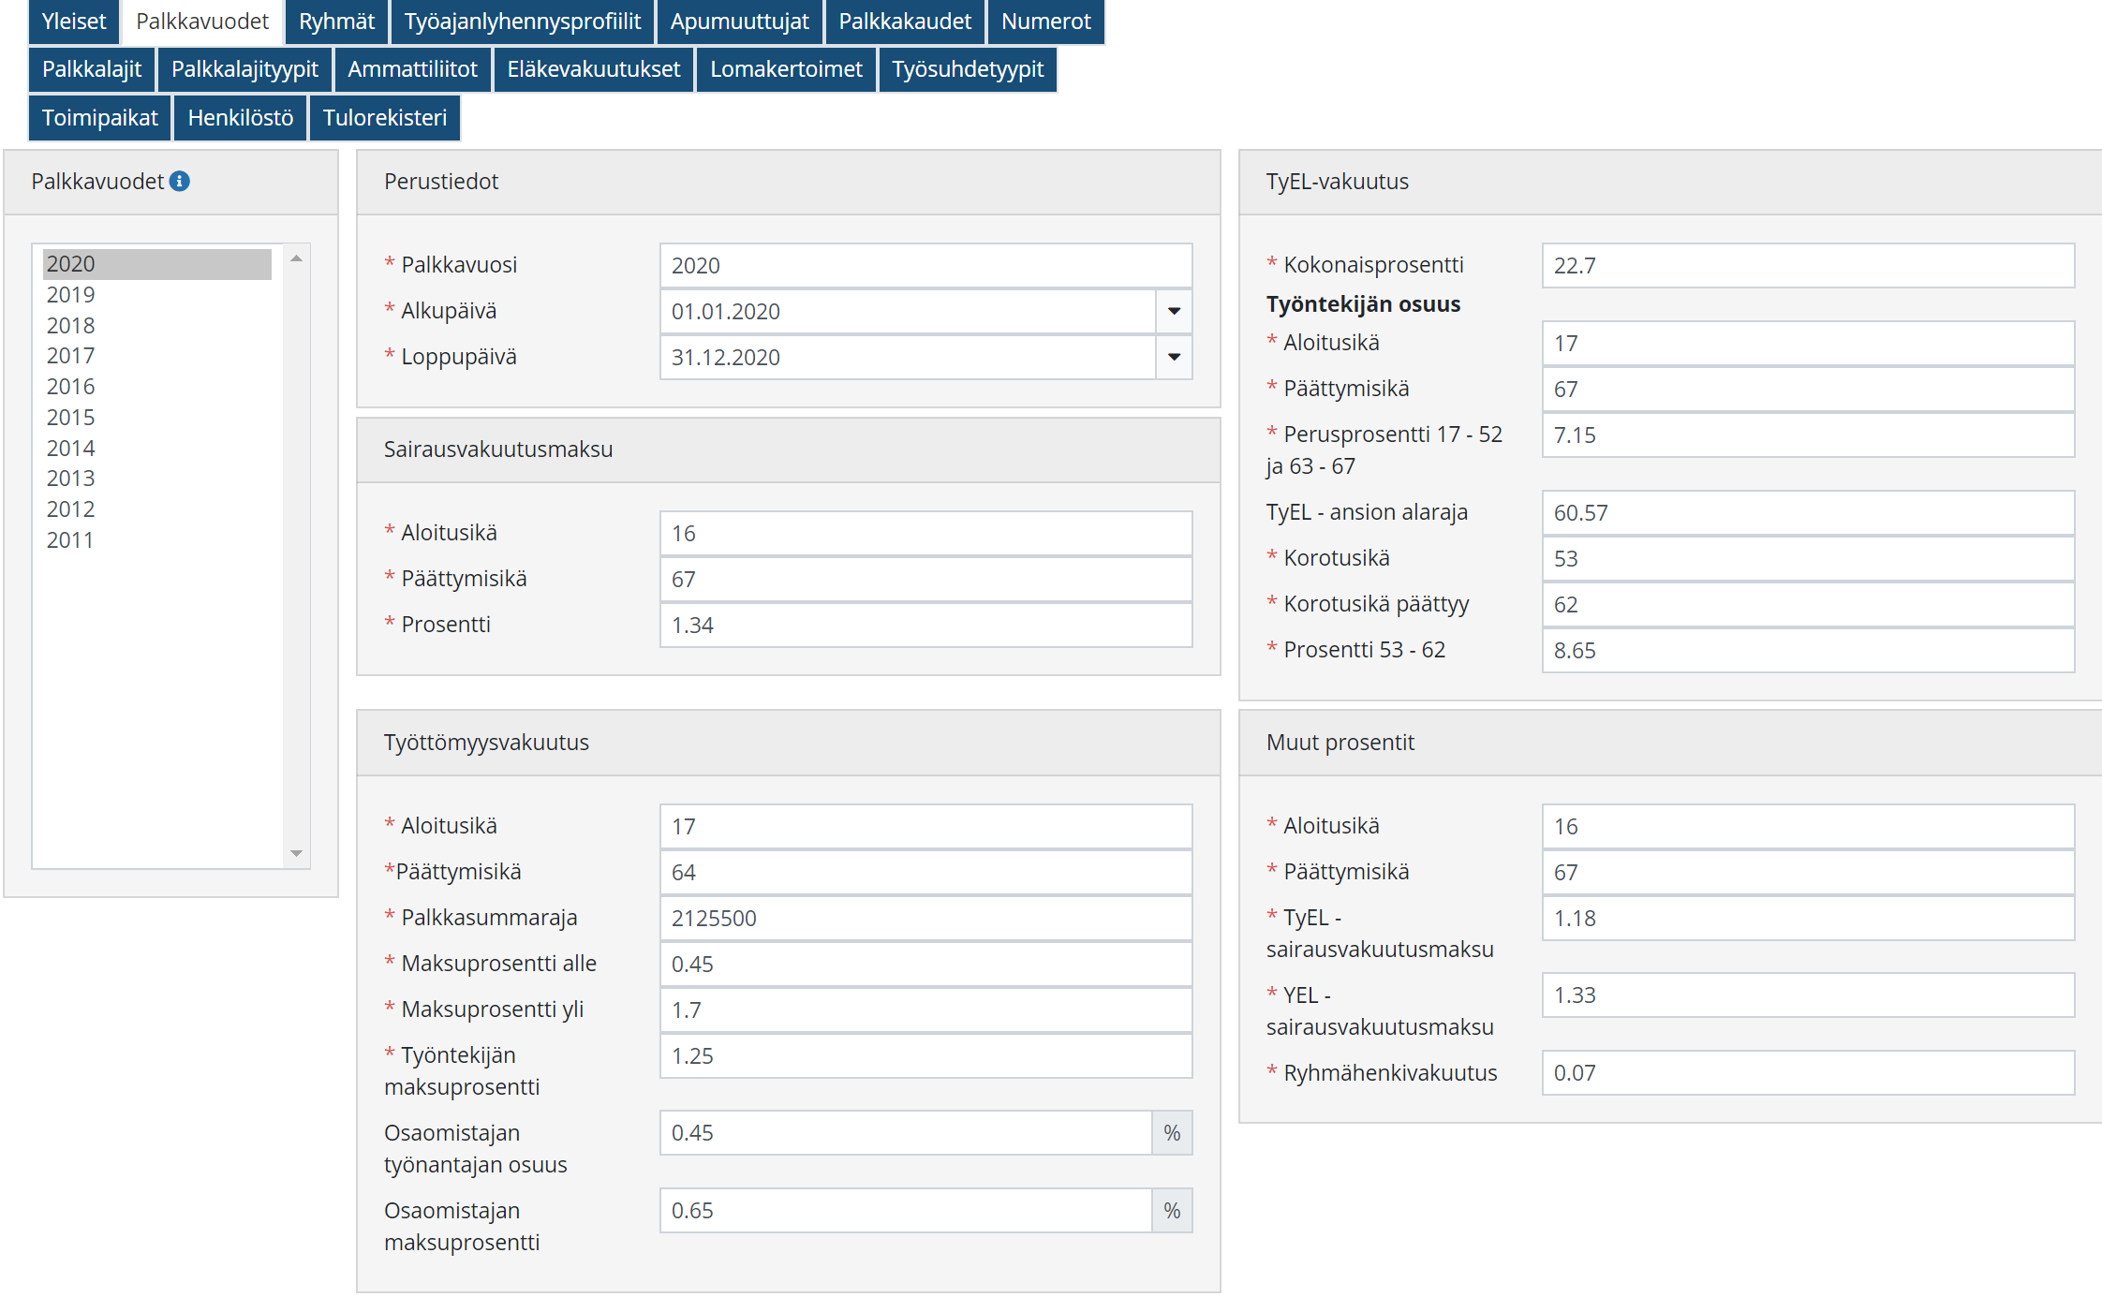The image size is (2102, 1297).
Task: Focus the Ryhmähenkivakuutus input field
Action: click(x=1807, y=1073)
